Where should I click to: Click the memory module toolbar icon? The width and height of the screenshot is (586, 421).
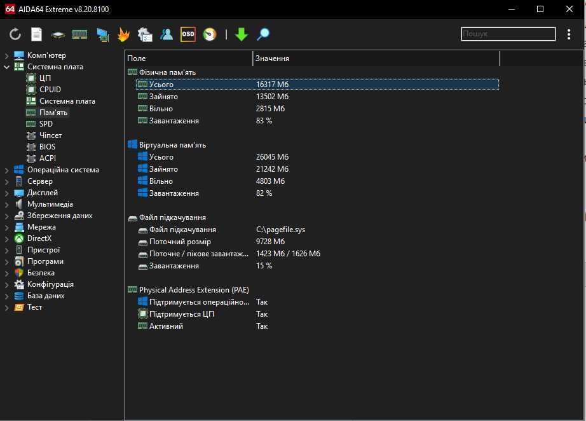tap(79, 34)
